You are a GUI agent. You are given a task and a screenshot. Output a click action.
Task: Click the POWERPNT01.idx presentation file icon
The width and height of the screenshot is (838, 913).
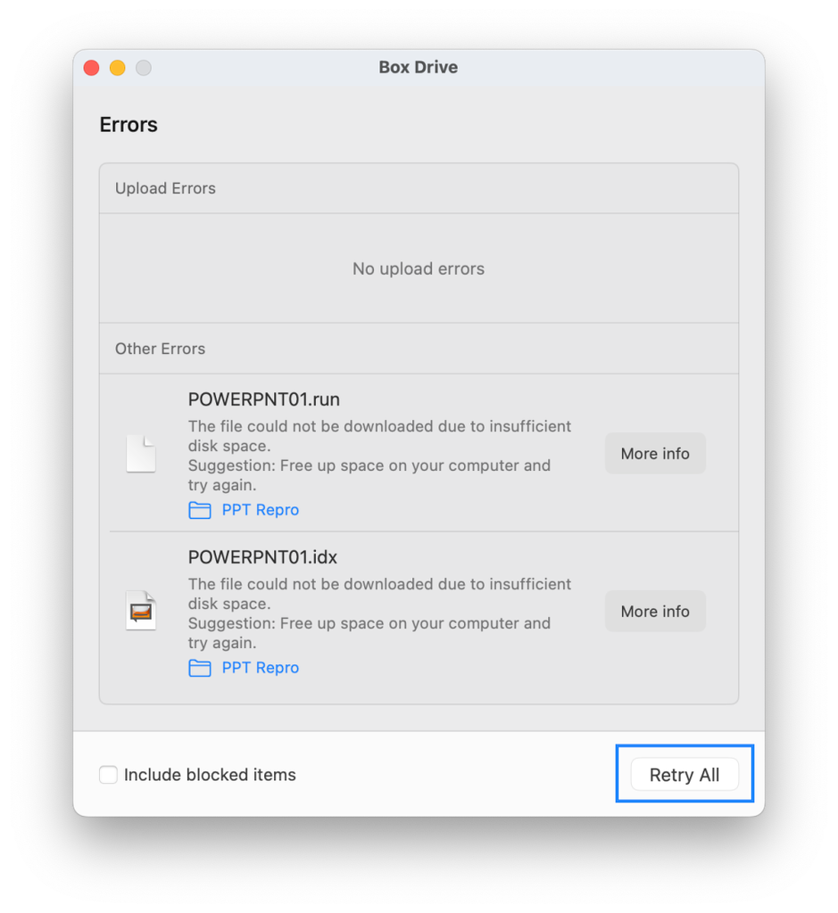(x=141, y=610)
